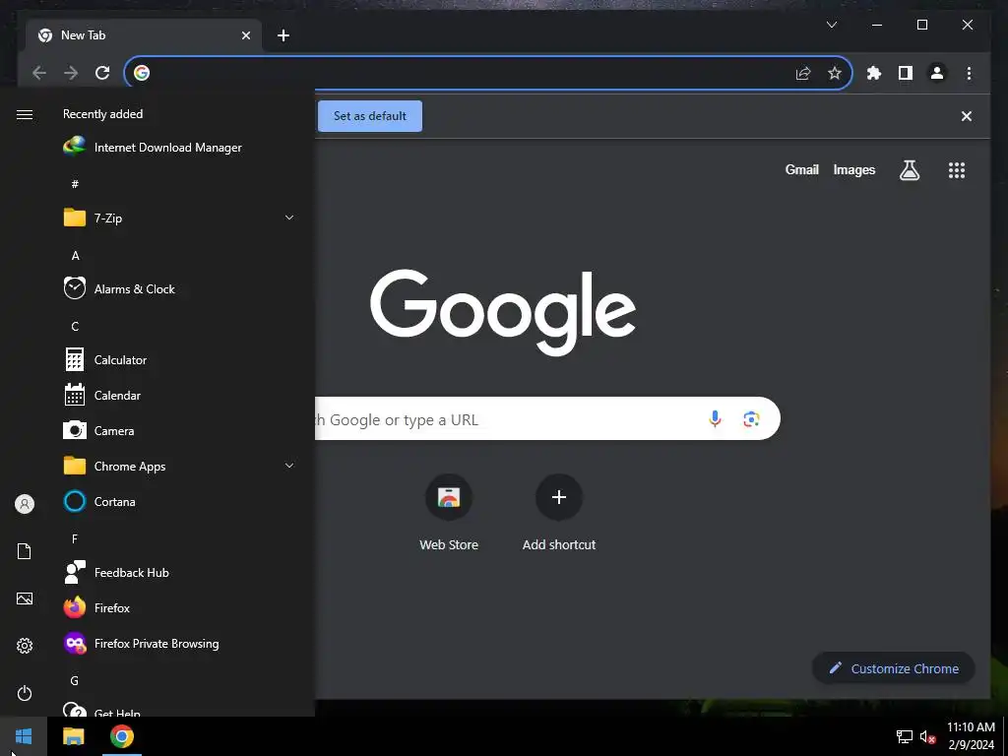Image resolution: width=1008 pixels, height=756 pixels.
Task: Open Search Labs flask icon
Action: pyautogui.click(x=909, y=170)
